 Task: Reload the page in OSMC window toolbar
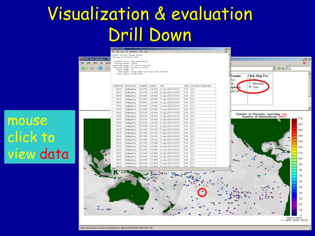[100, 69]
